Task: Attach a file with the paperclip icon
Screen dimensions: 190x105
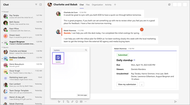Action: [72, 101]
